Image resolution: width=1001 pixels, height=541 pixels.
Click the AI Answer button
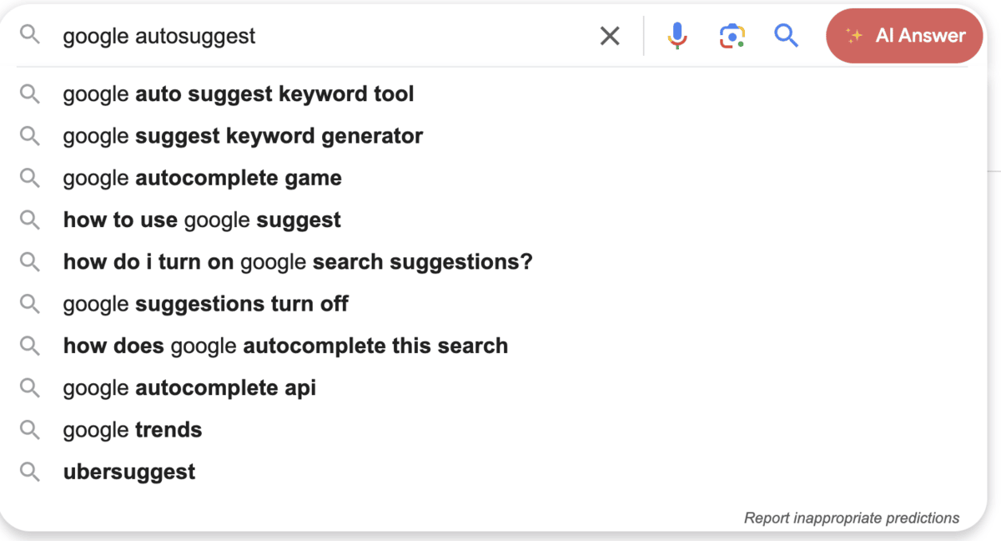pyautogui.click(x=904, y=36)
